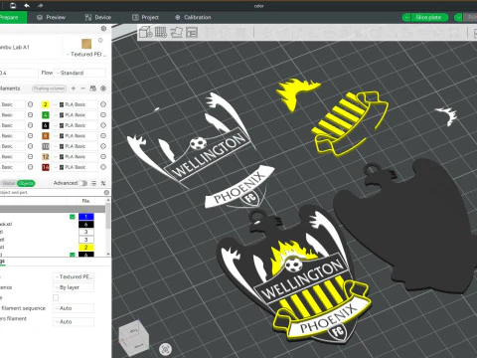This screenshot has width=477, height=358.
Task: Open filament settings gear in Filaments header
Action: (103, 89)
